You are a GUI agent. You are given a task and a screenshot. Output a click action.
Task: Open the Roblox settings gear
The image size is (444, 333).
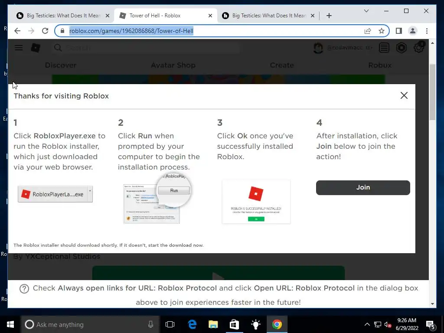click(x=419, y=48)
